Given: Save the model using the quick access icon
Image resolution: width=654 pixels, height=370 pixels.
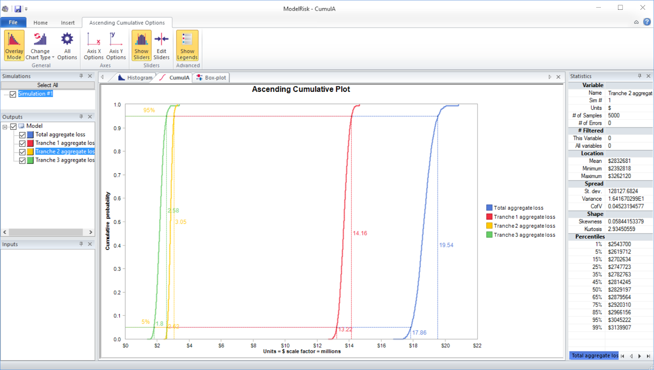Looking at the screenshot, I should point(17,8).
